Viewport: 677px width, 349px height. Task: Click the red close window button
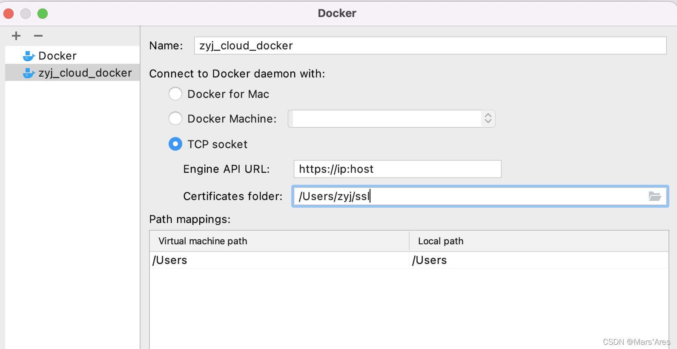point(9,14)
